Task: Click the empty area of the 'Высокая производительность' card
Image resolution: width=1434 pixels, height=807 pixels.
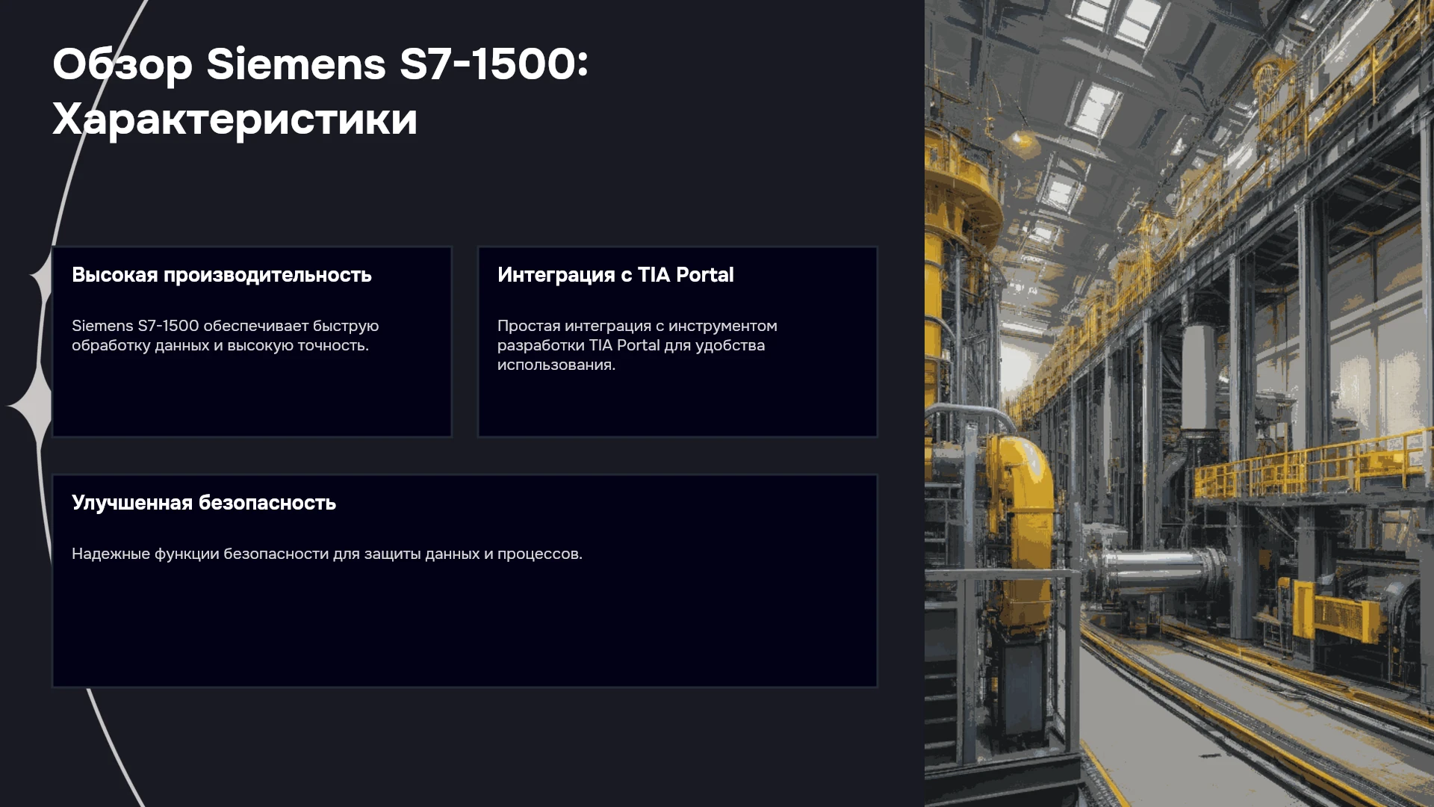Action: point(252,396)
